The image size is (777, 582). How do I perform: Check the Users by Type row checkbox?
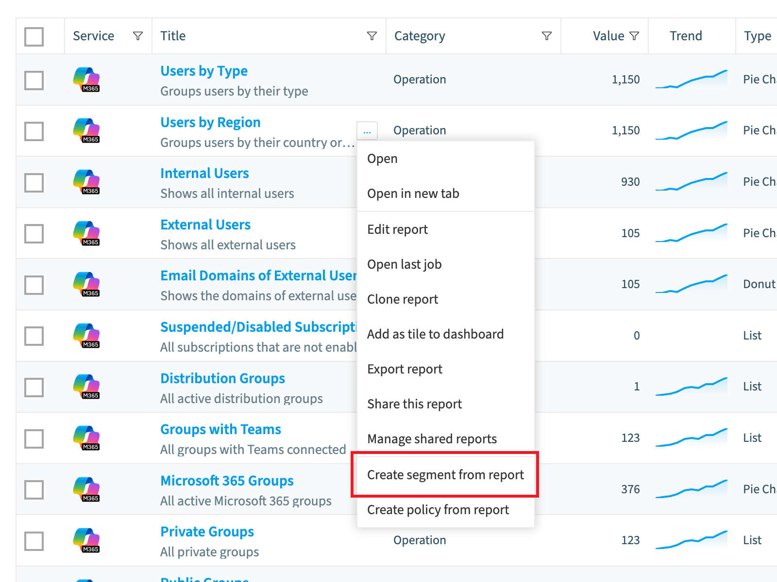click(x=34, y=80)
